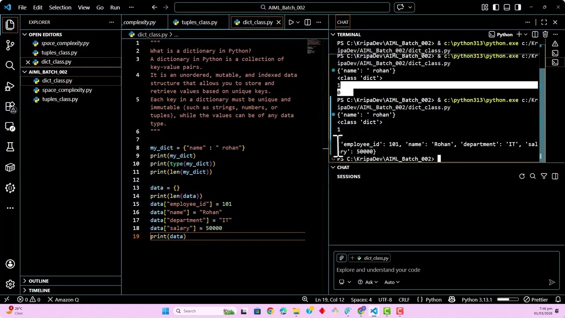Toggle secondary side bar visibility
Viewport: 565px width, 318px height.
[x=518, y=7]
